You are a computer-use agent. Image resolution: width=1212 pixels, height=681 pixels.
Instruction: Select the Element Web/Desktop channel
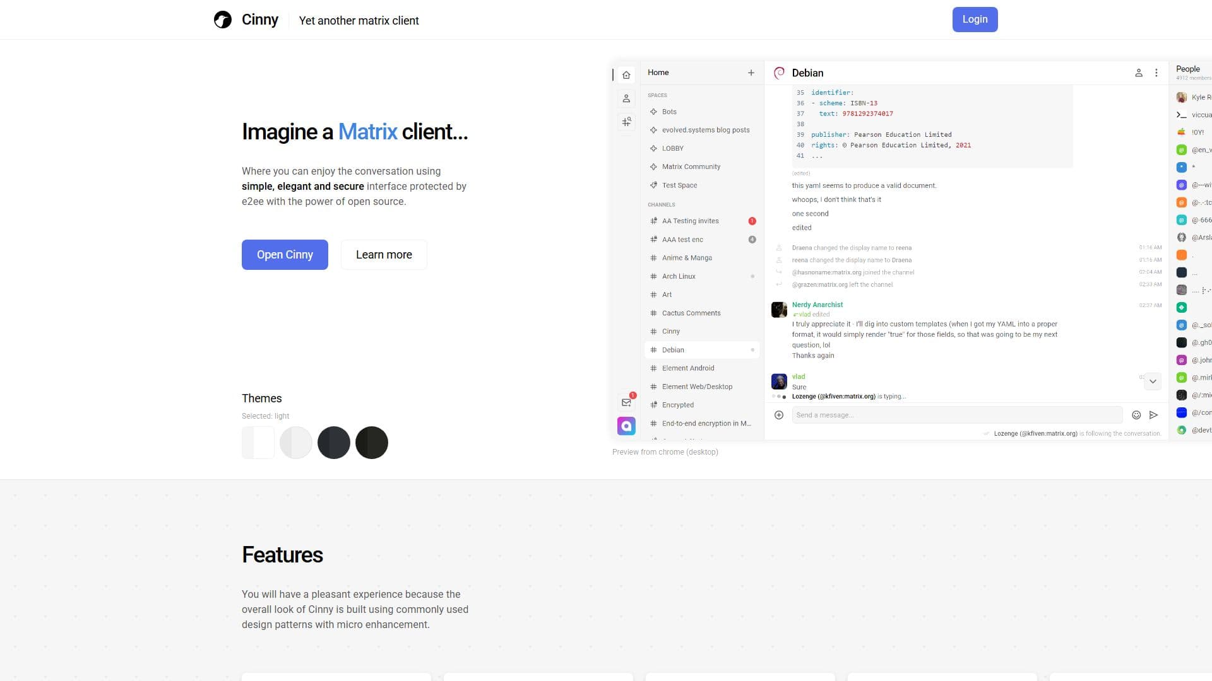click(702, 387)
